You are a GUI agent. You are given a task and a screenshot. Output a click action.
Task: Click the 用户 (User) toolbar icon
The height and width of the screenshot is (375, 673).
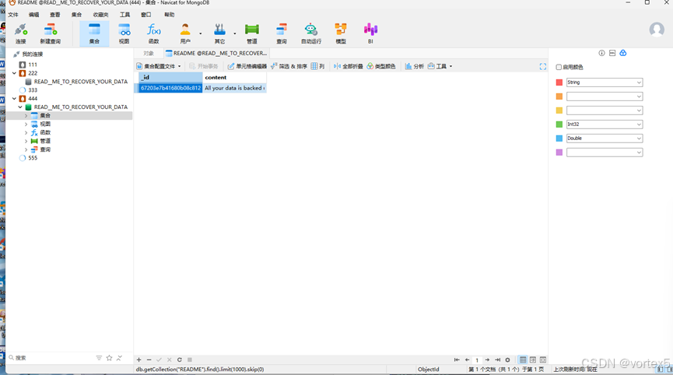point(185,33)
